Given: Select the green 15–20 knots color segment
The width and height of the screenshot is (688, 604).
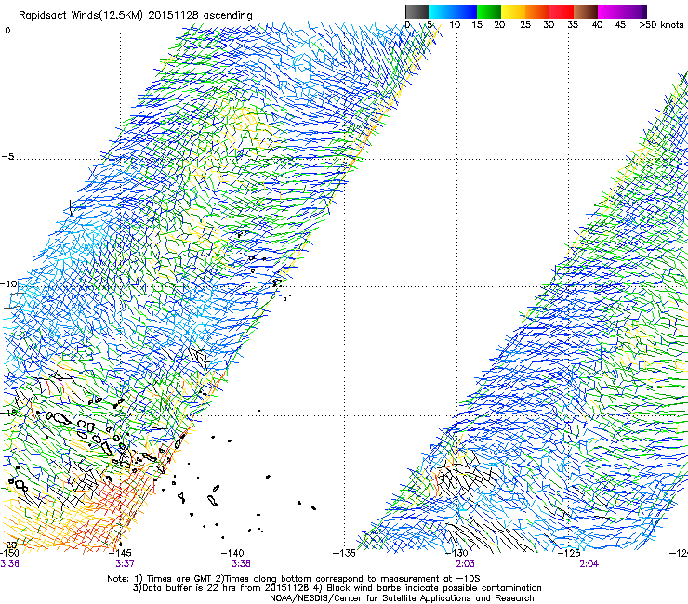Looking at the screenshot, I should (x=489, y=11).
